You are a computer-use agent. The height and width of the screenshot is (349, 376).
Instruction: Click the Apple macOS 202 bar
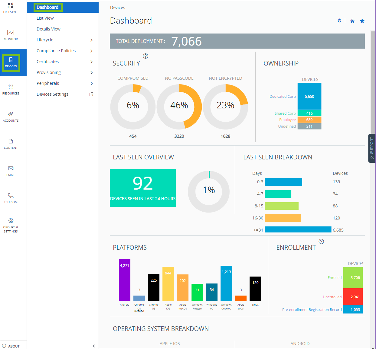[183, 288]
